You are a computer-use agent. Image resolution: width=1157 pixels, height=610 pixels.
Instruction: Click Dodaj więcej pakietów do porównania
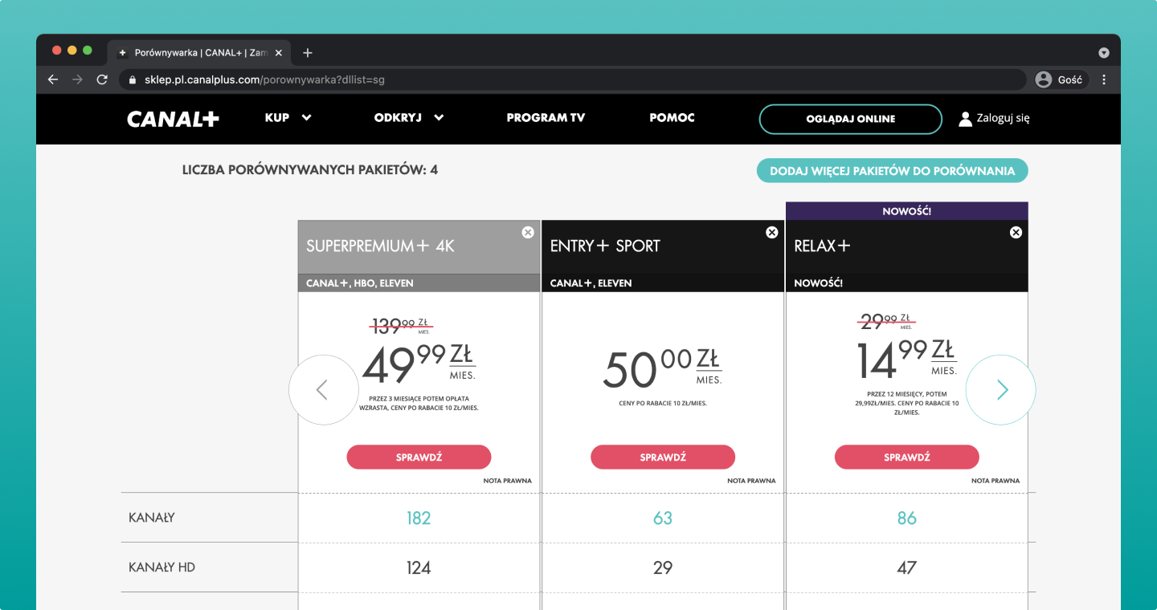[x=892, y=171]
